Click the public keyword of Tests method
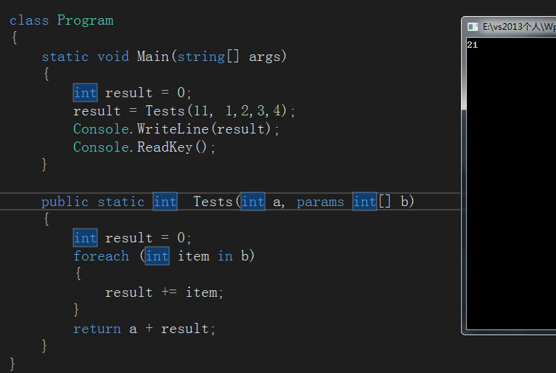The height and width of the screenshot is (373, 556). point(65,202)
